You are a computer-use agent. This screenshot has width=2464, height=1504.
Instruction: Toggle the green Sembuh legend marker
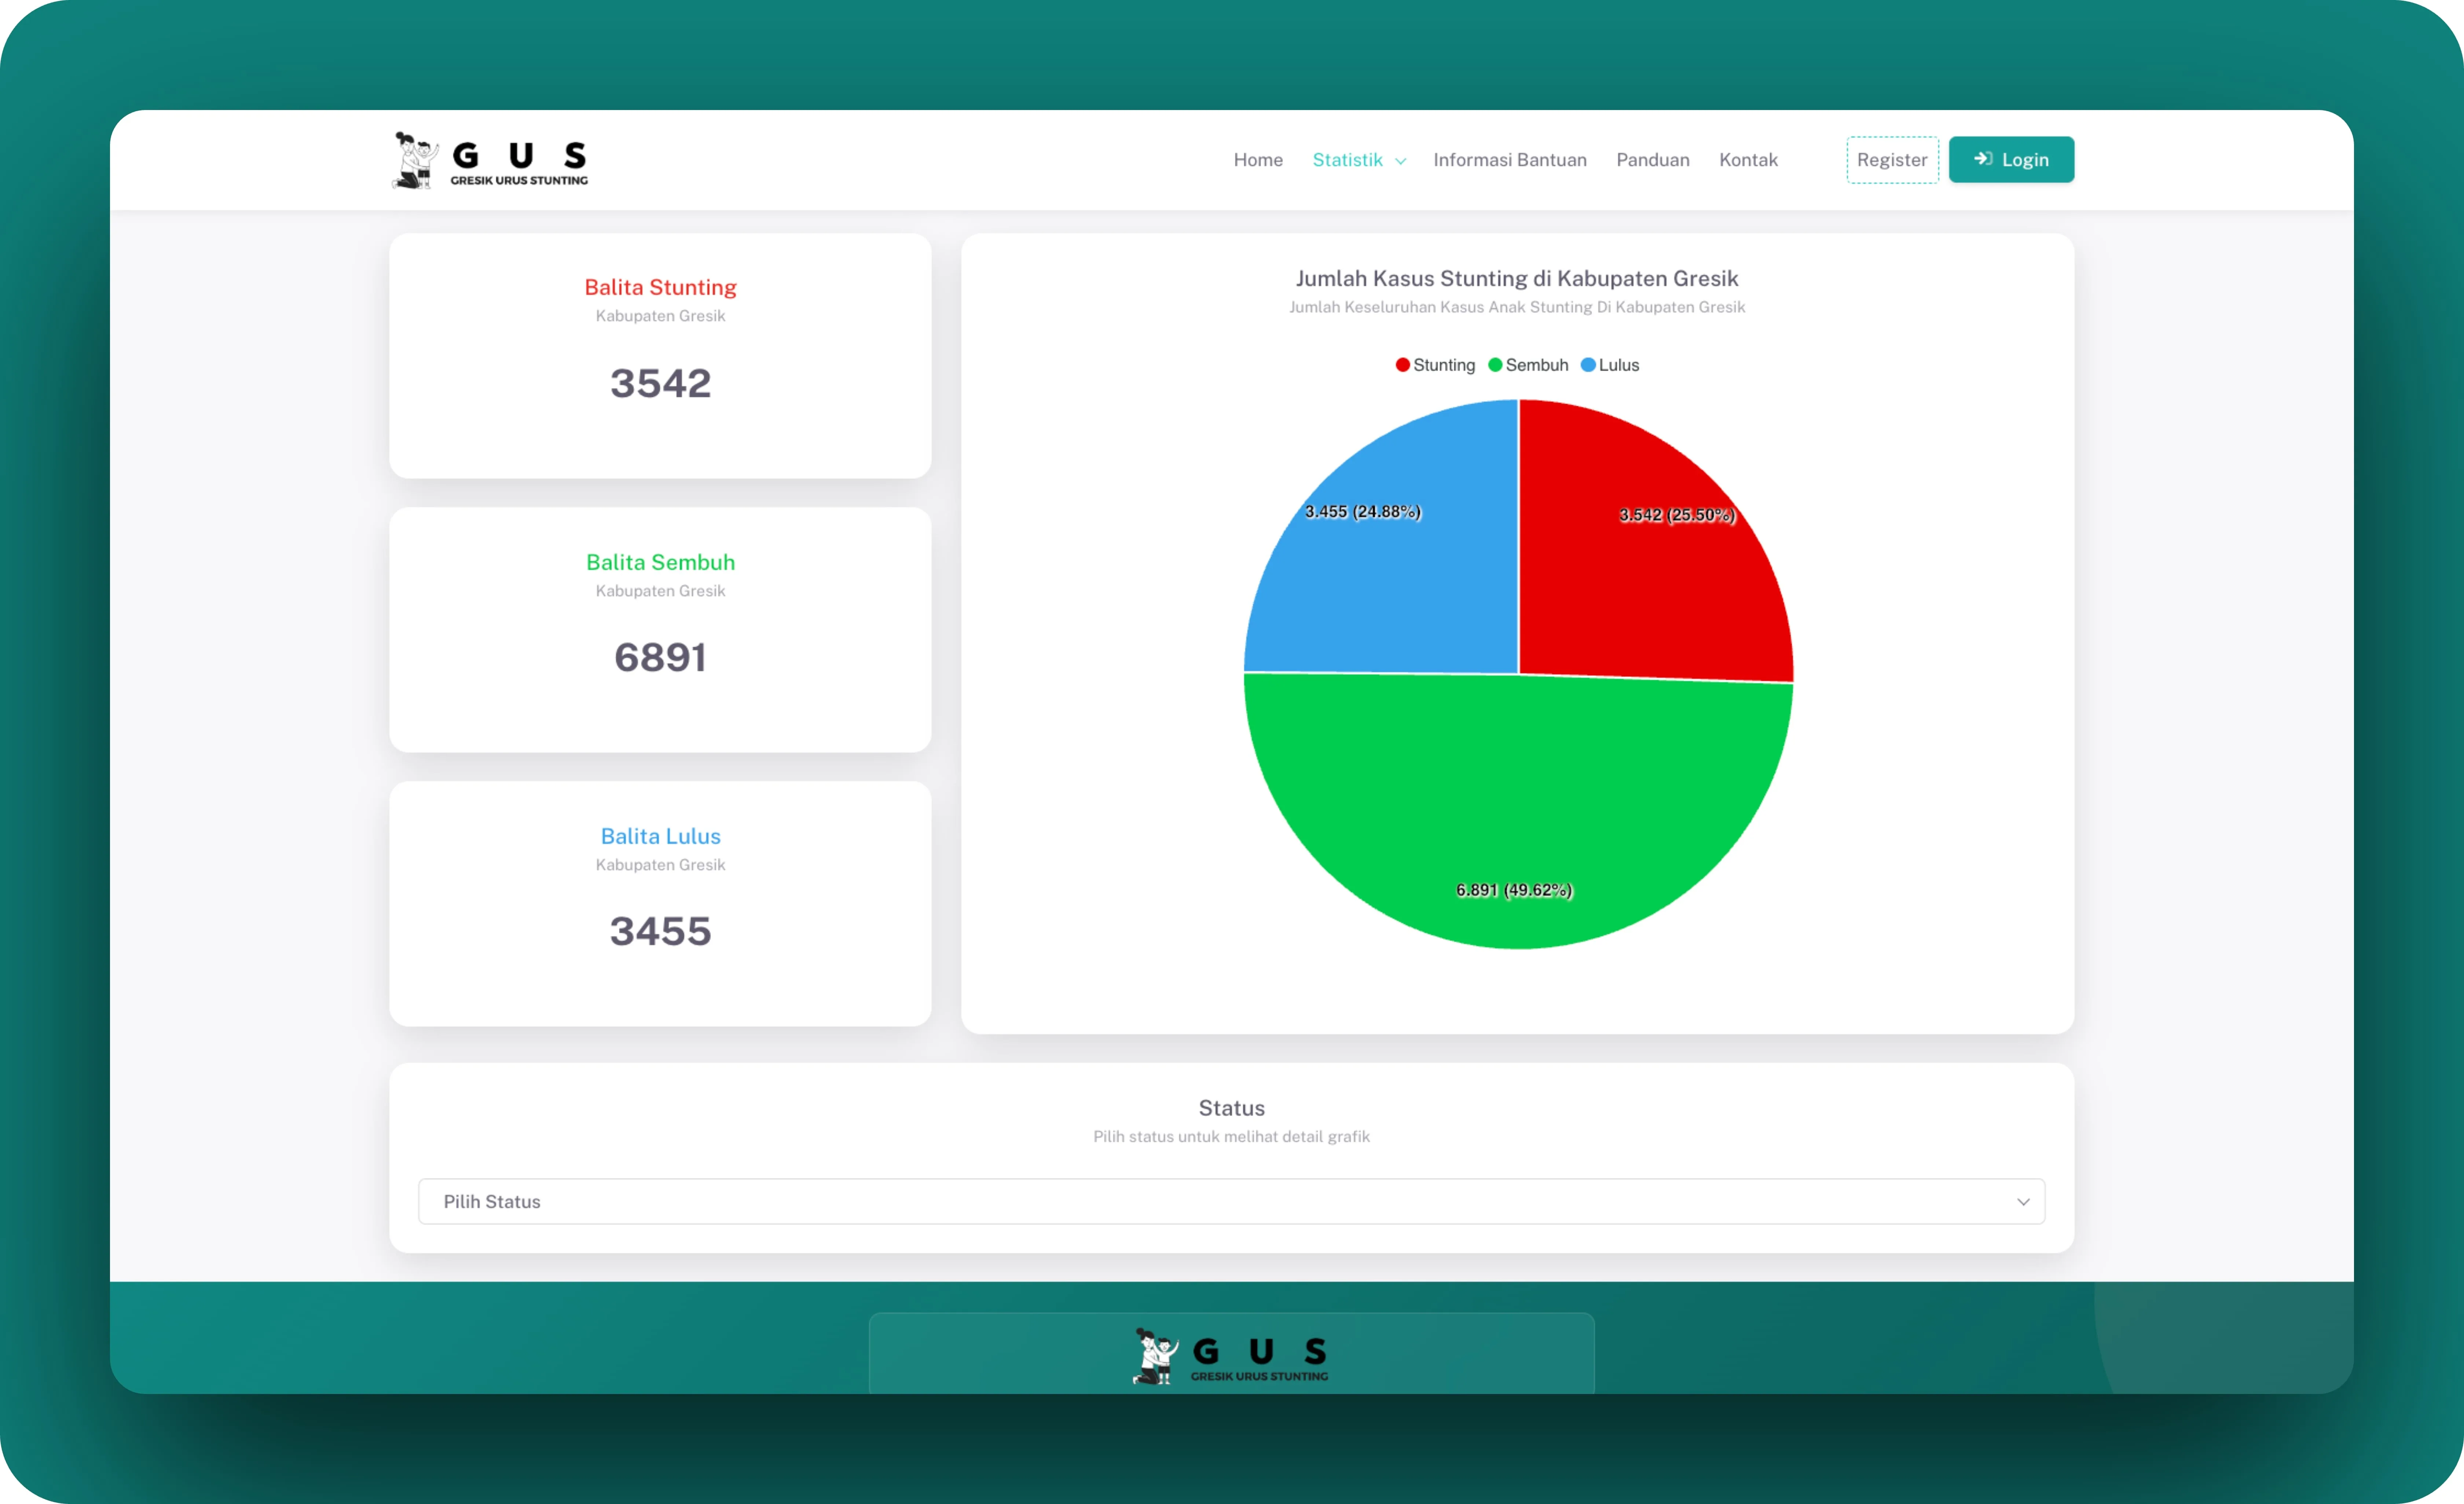click(1495, 365)
